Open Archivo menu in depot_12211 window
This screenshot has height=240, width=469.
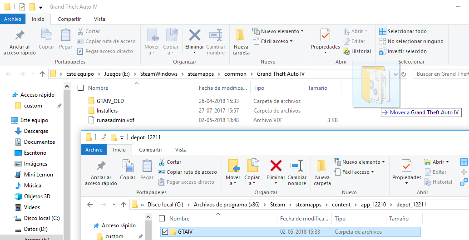click(x=94, y=150)
